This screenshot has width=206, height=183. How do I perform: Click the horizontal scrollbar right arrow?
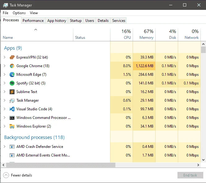(198, 165)
